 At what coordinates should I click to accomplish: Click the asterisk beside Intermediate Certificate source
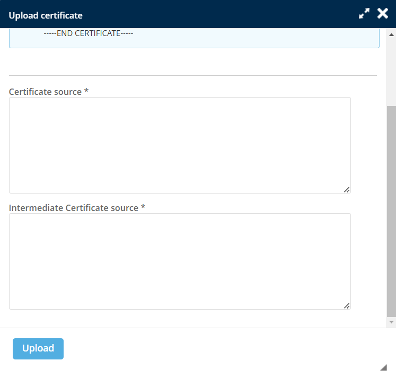143,207
